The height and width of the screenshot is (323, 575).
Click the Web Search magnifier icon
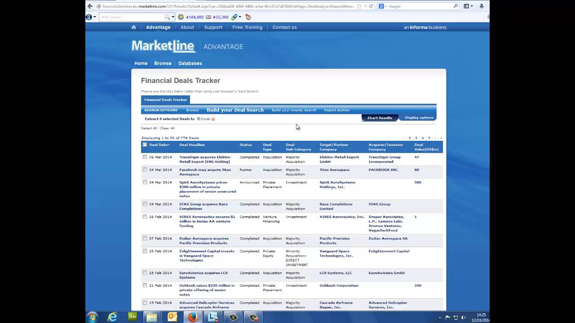pyautogui.click(x=167, y=17)
